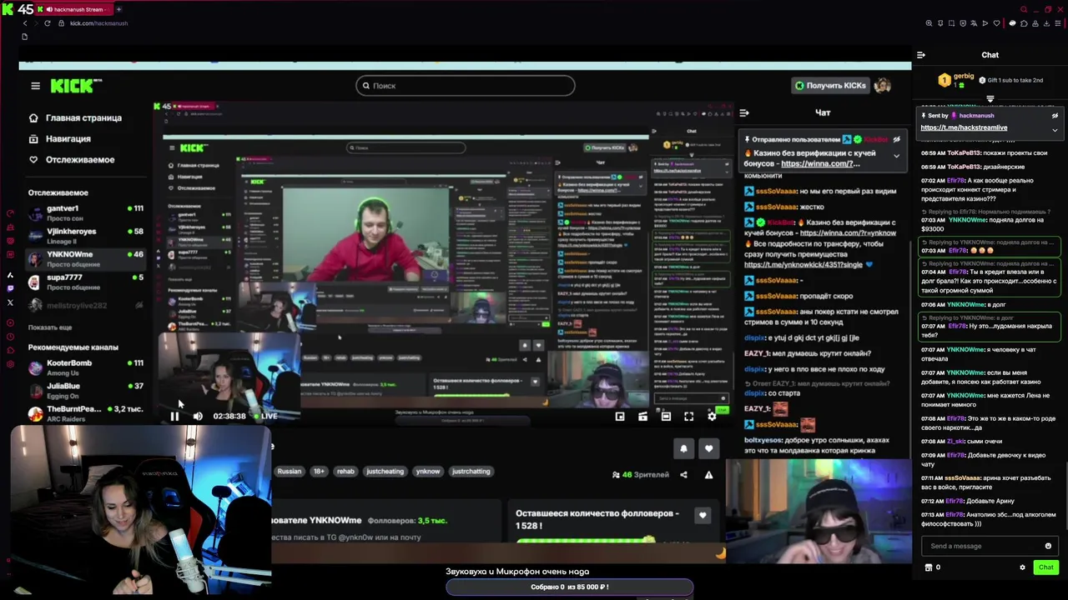Go back with the browser back arrow
Viewport: 1068px width, 600px height.
click(x=25, y=23)
